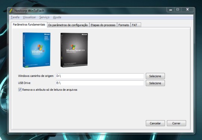Open the Ajuda menu
The image size is (202, 140).
coord(57,17)
